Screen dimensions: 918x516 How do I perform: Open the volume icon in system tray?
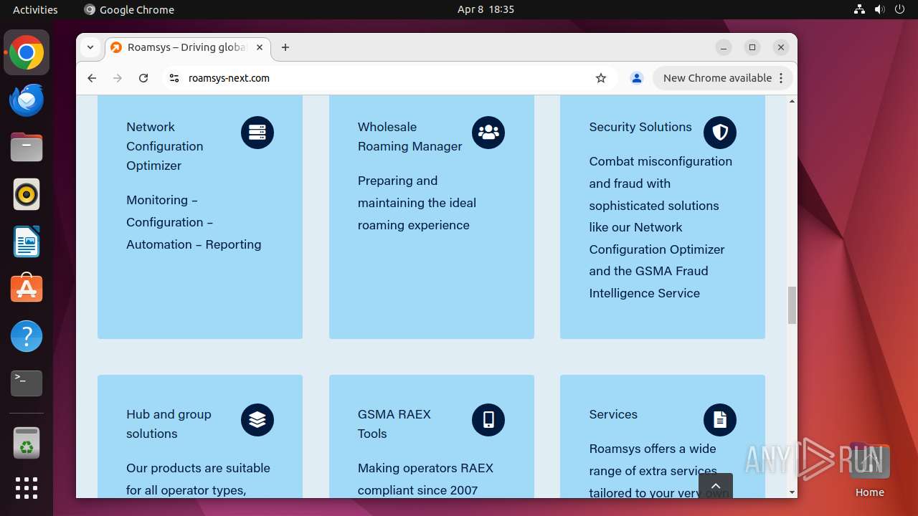879,9
